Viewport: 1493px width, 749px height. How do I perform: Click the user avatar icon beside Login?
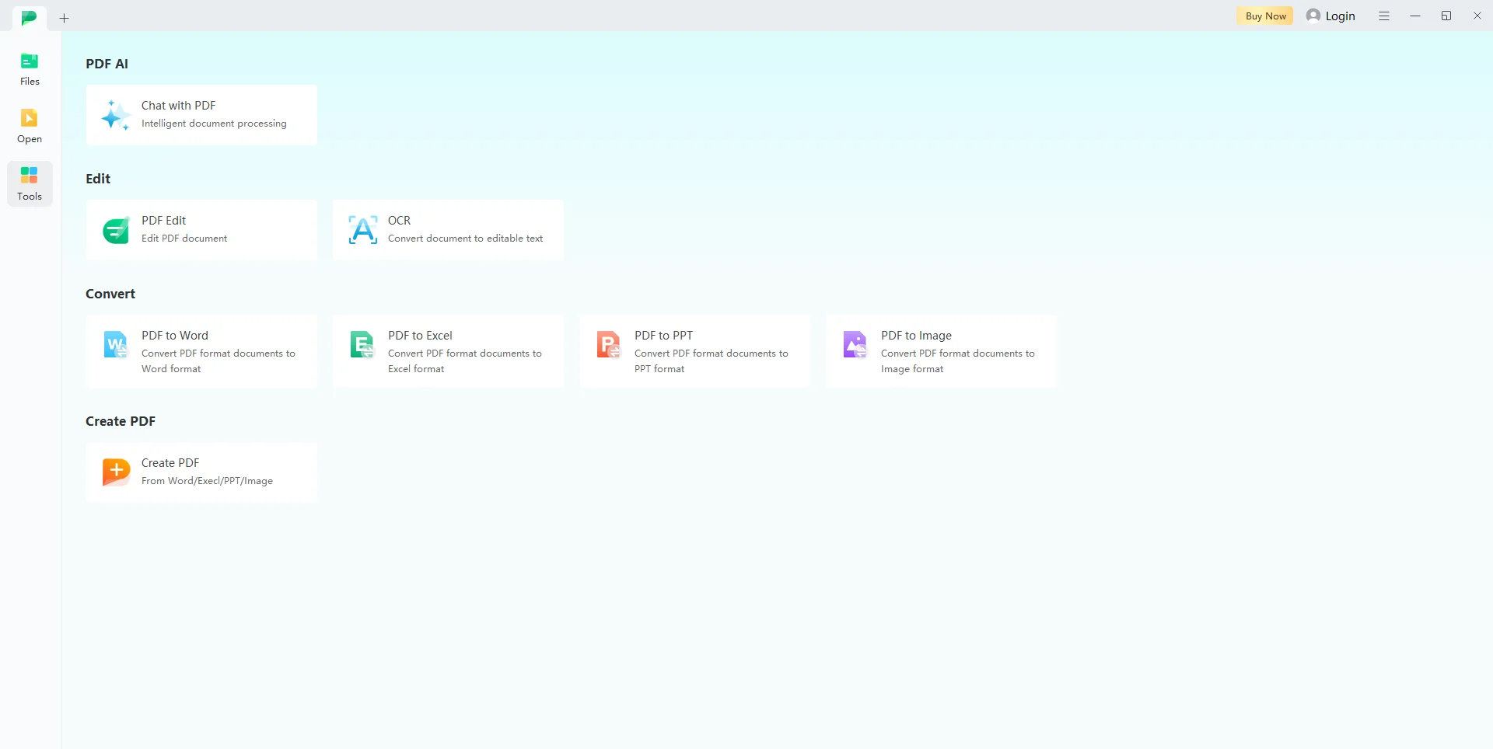click(x=1313, y=16)
